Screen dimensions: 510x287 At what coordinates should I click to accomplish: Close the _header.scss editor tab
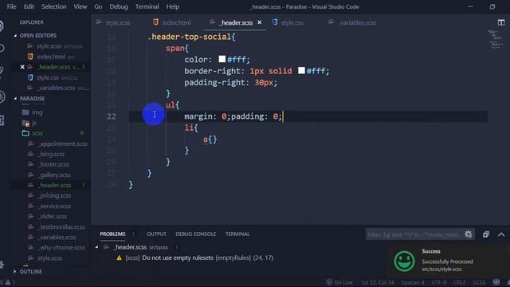260,22
